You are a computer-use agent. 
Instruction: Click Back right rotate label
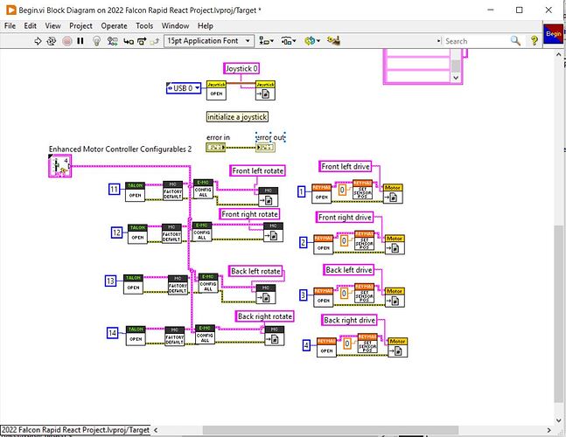[x=265, y=316]
